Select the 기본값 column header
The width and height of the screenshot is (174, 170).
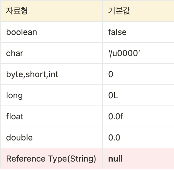click(x=138, y=11)
